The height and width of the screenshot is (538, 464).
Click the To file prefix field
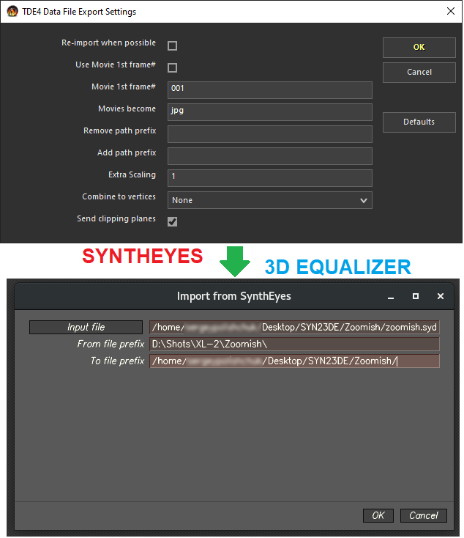pos(294,361)
